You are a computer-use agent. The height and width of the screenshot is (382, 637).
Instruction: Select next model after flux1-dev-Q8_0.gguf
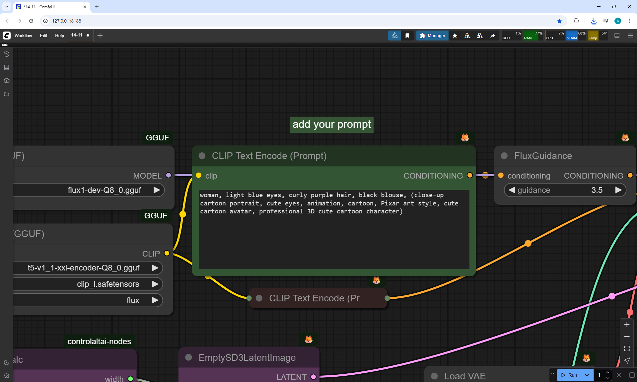click(x=157, y=190)
